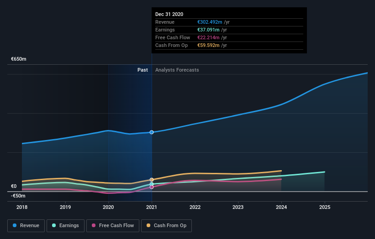
Task: Click the 2022 x-axis label
Action: click(x=195, y=207)
